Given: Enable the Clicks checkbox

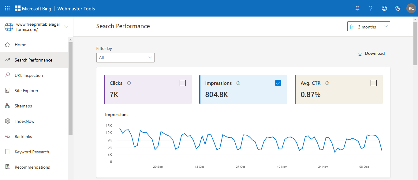Looking at the screenshot, I should (x=183, y=83).
